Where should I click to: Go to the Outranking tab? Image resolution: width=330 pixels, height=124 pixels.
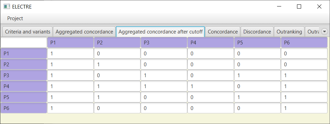pyautogui.click(x=289, y=32)
